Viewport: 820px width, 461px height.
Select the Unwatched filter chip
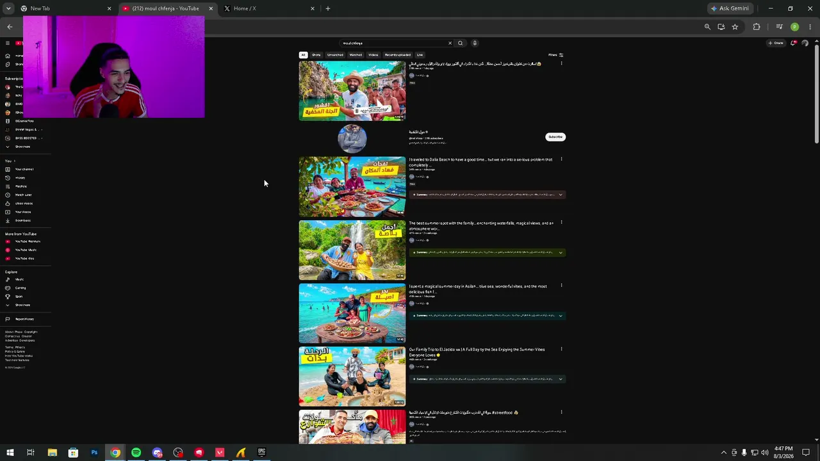tap(335, 55)
